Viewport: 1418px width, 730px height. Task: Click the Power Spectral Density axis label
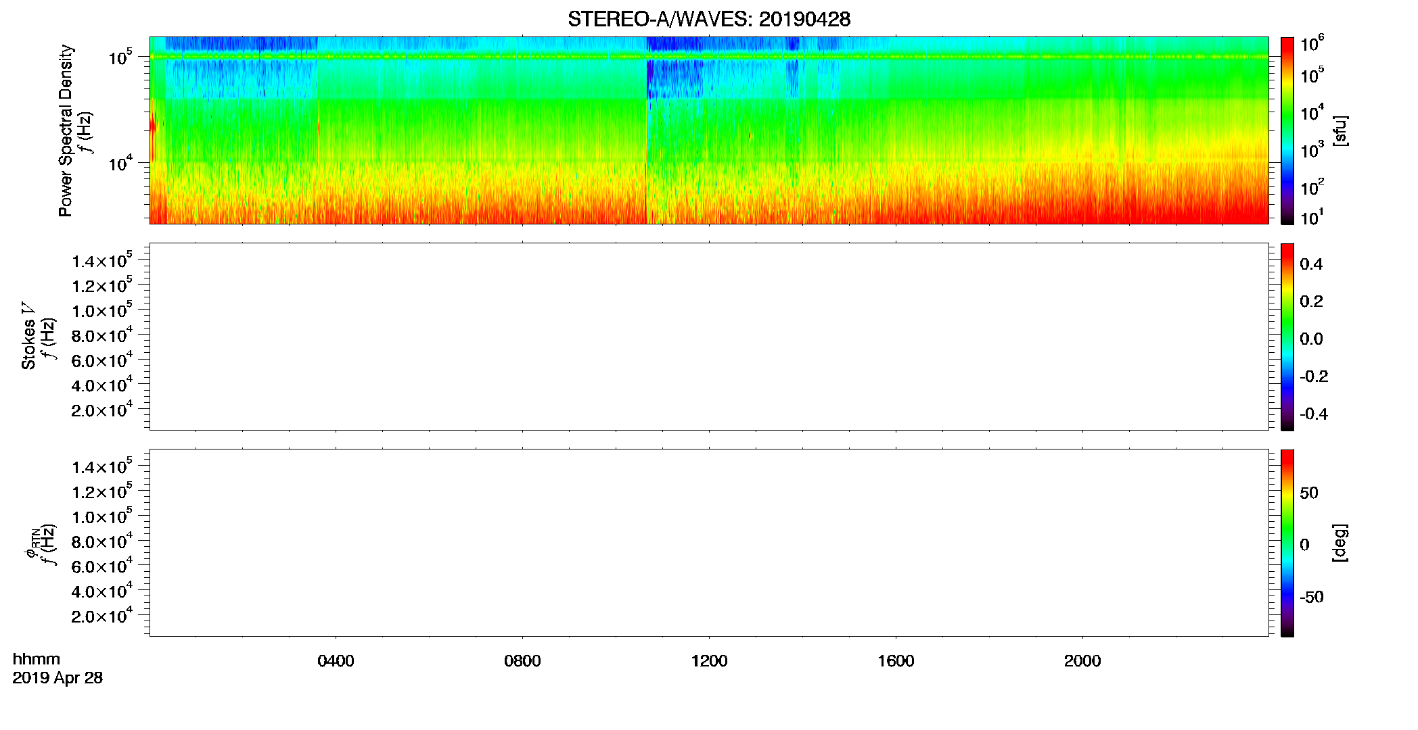(66, 130)
